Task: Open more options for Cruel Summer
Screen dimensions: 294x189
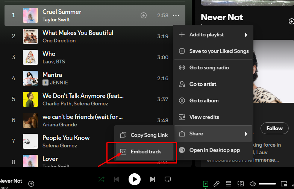Action: 176,15
